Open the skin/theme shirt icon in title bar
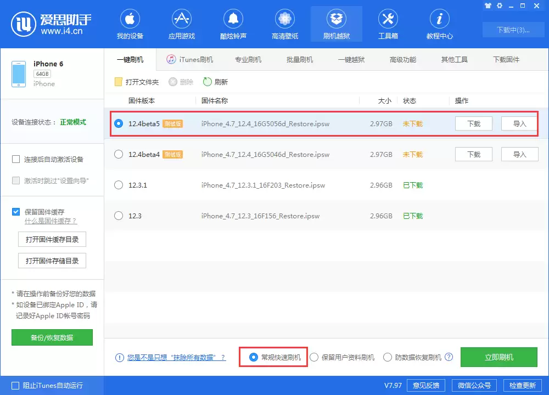This screenshot has height=395, width=549. coord(488,5)
